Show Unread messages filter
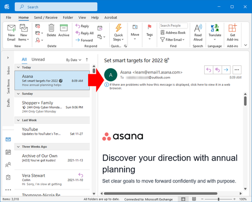 click(x=38, y=59)
